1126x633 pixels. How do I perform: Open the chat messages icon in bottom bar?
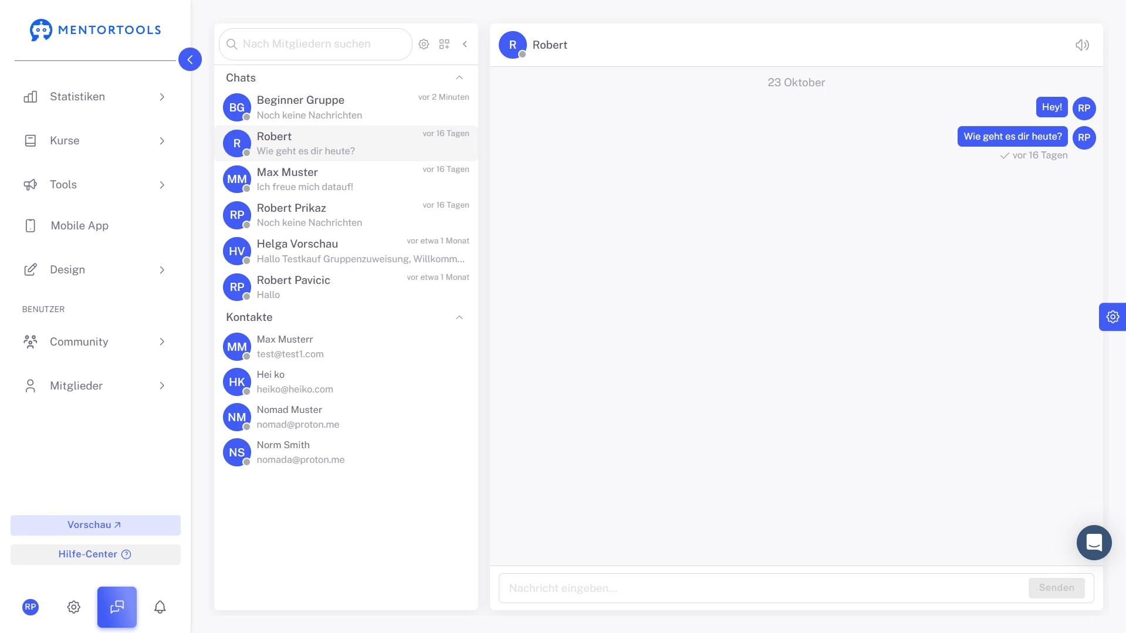[x=117, y=607]
